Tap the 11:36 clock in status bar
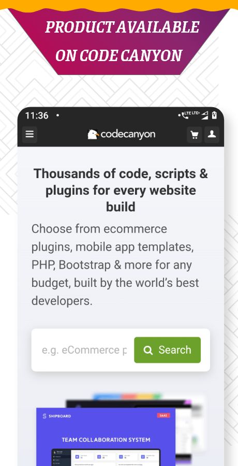This screenshot has height=466, width=238. click(37, 115)
